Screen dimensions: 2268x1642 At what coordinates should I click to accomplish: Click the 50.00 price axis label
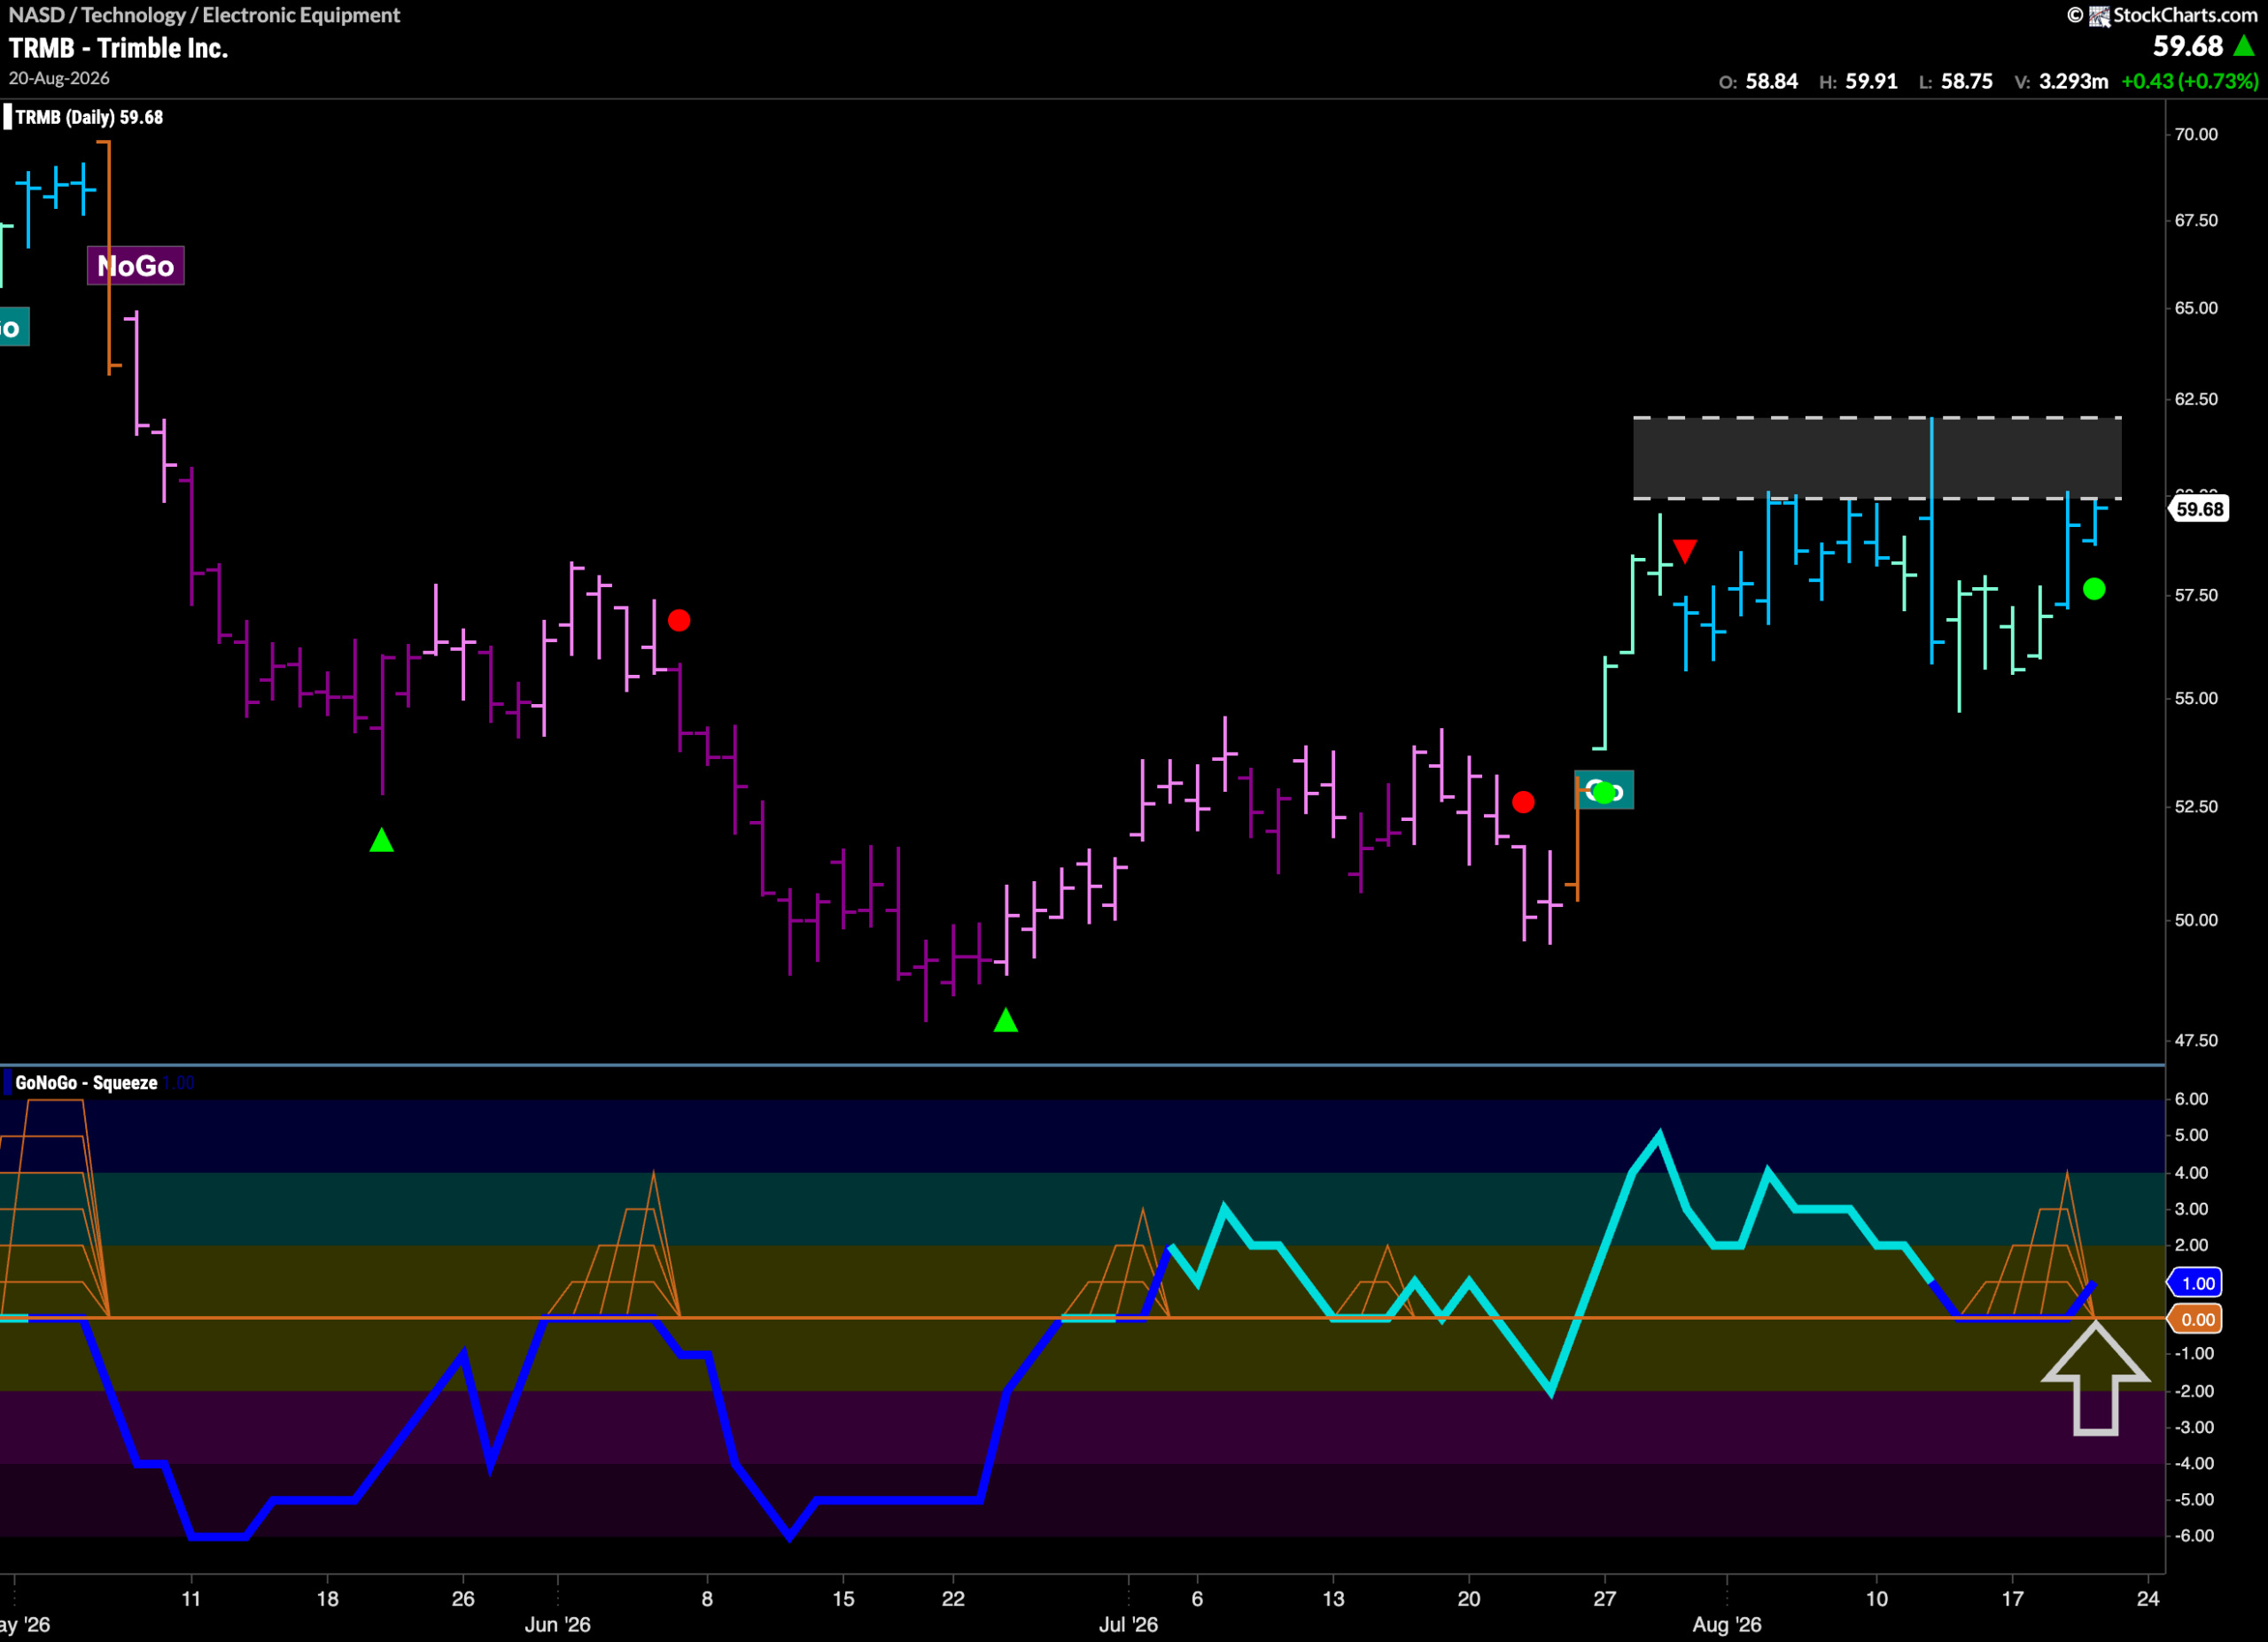coord(2196,919)
